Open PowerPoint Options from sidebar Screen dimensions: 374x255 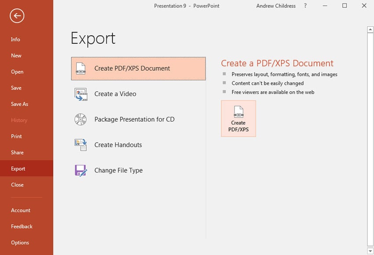tap(20, 243)
